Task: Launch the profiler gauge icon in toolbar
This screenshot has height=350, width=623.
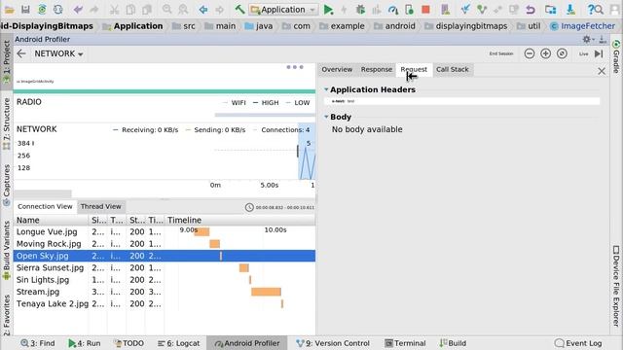Action: [393, 9]
